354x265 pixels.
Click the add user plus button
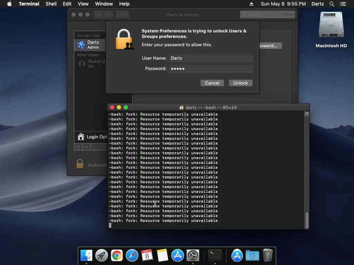78,147
